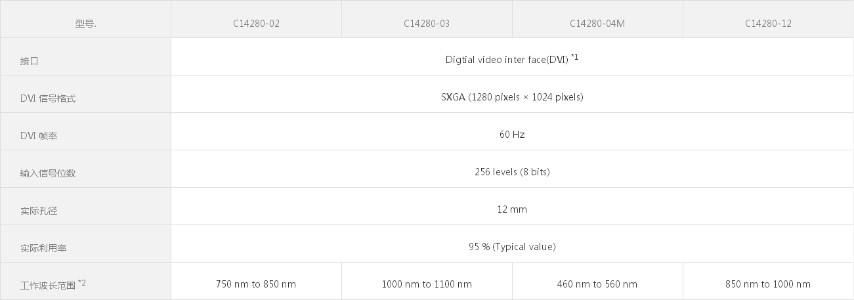The height and width of the screenshot is (300, 854).
Task: Click the *1 footnote marker
Action: pos(575,57)
